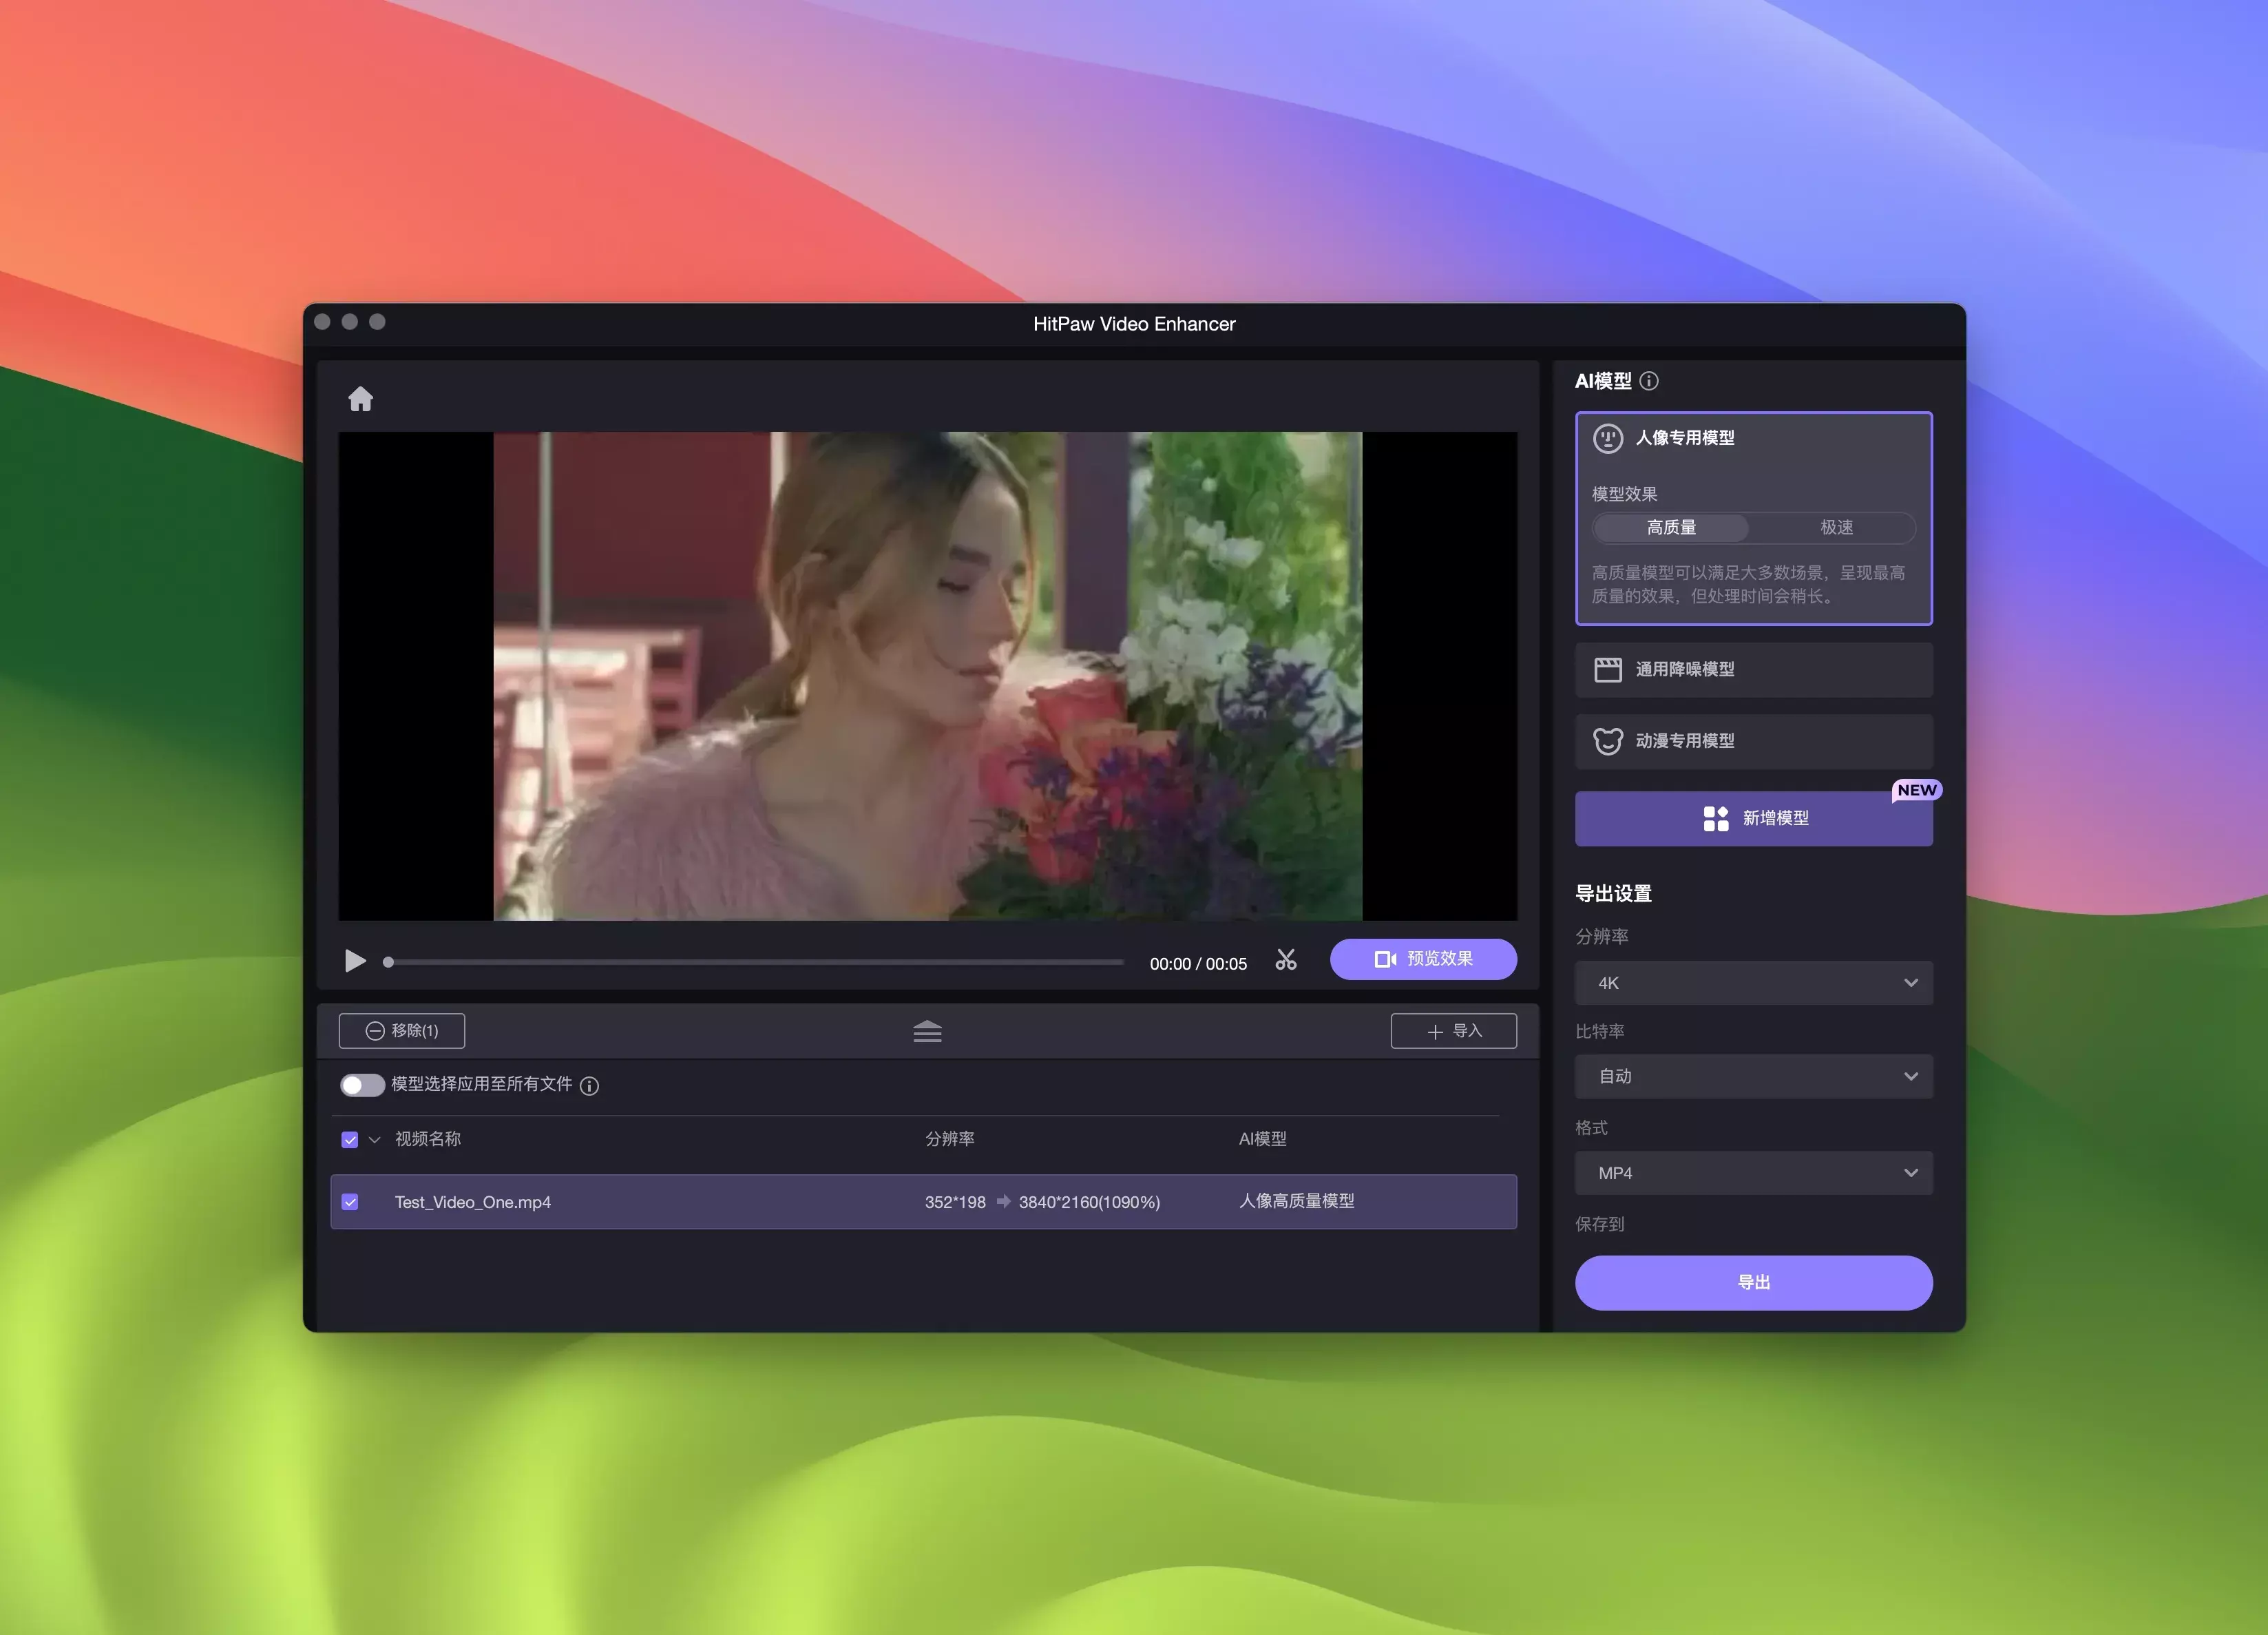Click the info icon beside 模型选择应用至所有文件
The width and height of the screenshot is (2268, 1635).
589,1086
